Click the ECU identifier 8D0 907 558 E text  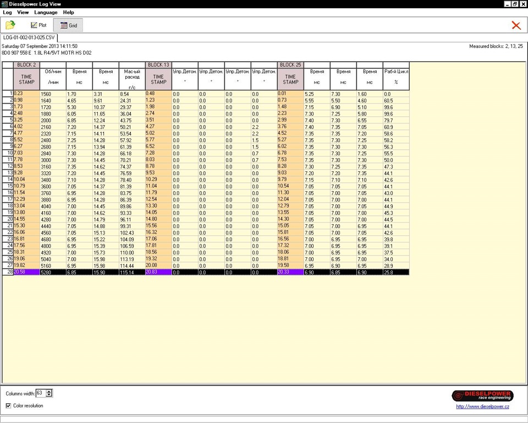point(16,53)
